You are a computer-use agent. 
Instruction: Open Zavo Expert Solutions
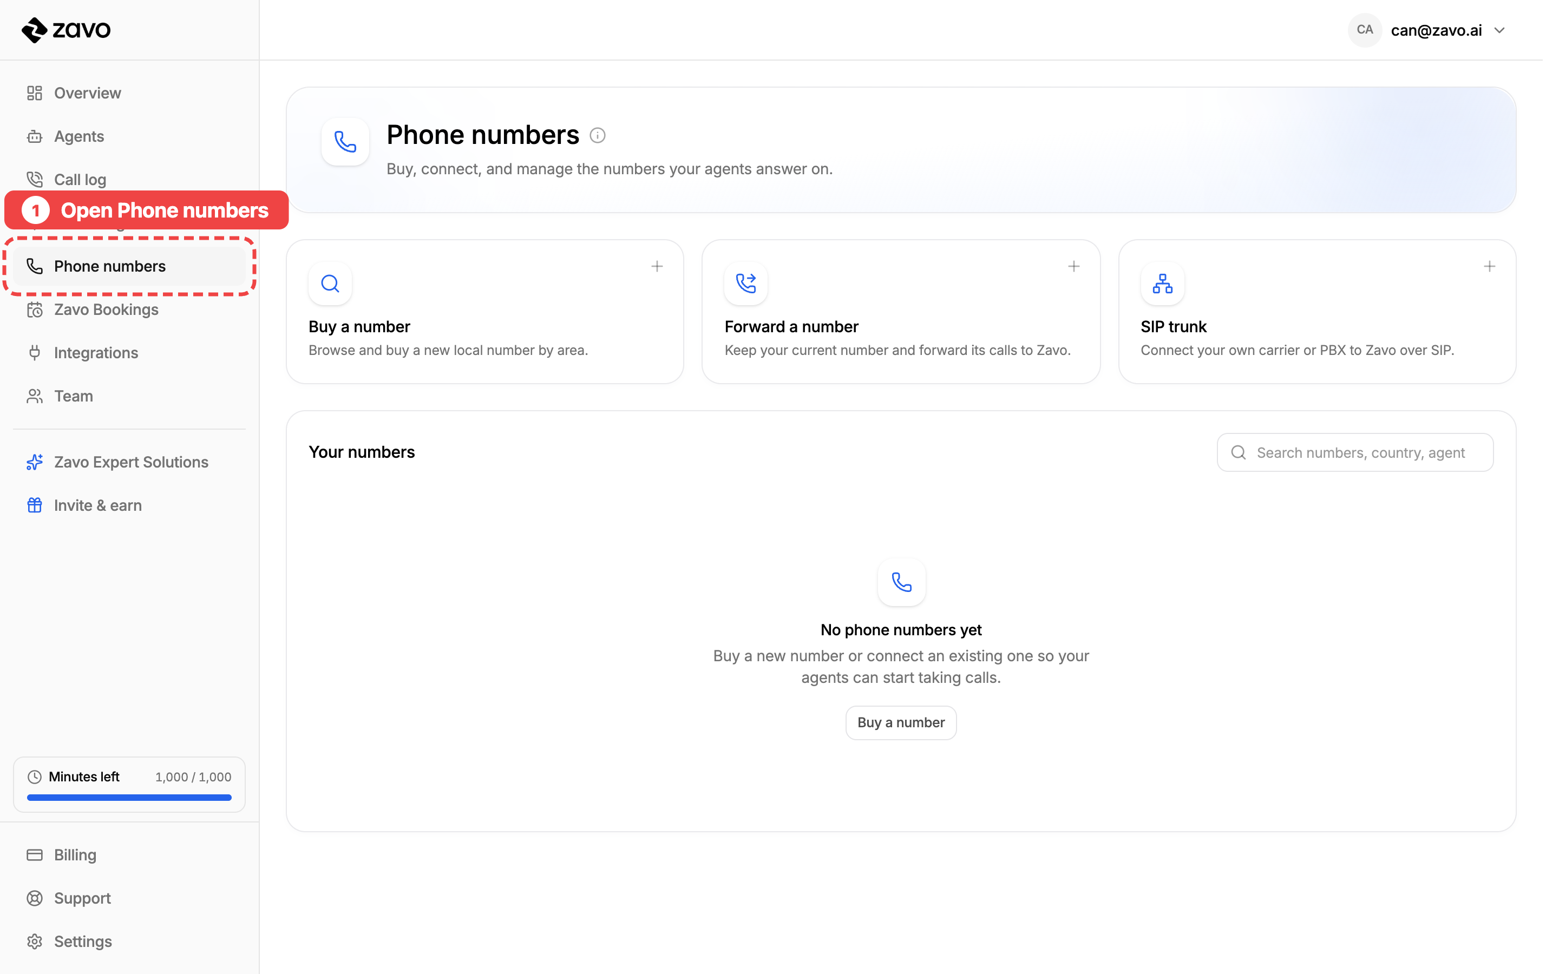click(129, 462)
